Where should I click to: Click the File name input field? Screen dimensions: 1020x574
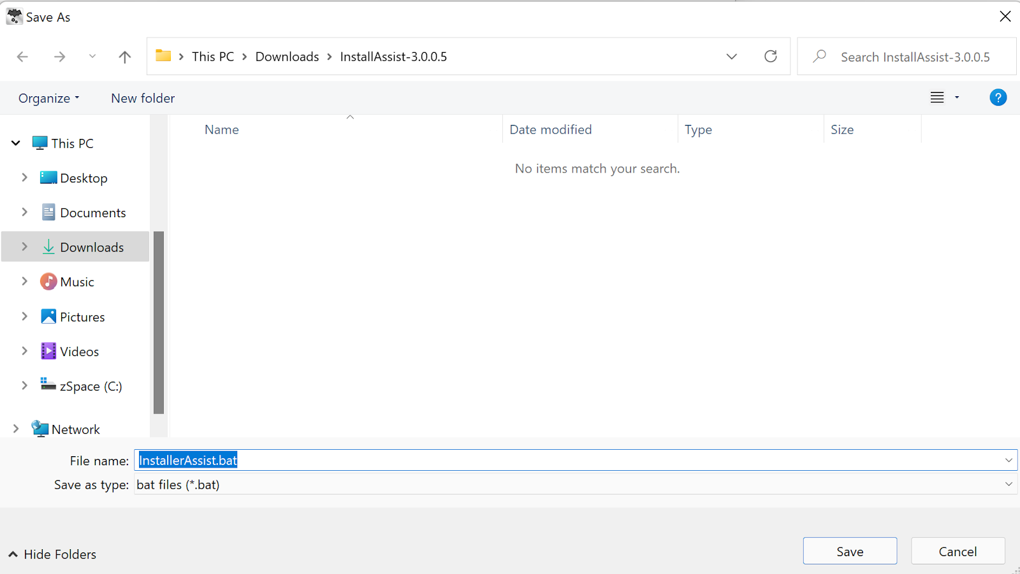[x=446, y=460]
